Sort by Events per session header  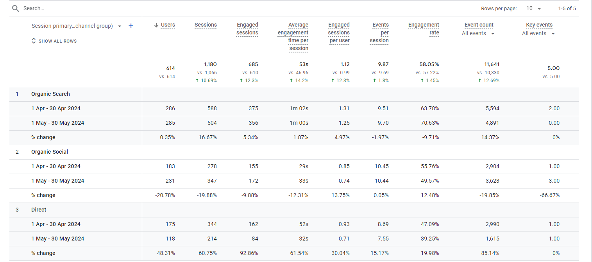[379, 32]
